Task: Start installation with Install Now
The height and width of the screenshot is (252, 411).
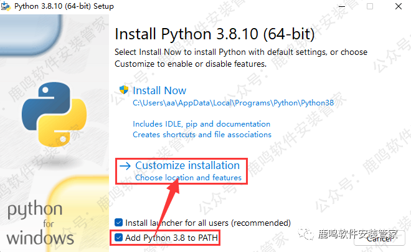Action: click(159, 90)
